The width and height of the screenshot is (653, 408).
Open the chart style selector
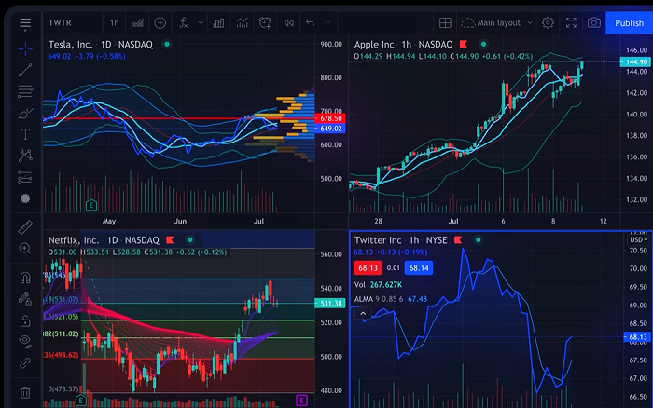137,23
